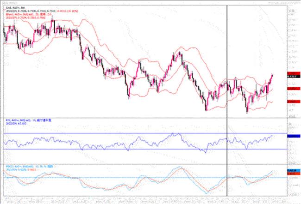Click the red Bollinger values row below BBand label
Screen dimensions: 301x204
click(29, 18)
